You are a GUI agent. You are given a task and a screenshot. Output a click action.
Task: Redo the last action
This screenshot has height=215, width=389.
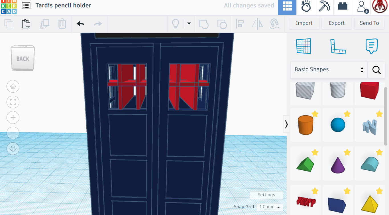98,24
